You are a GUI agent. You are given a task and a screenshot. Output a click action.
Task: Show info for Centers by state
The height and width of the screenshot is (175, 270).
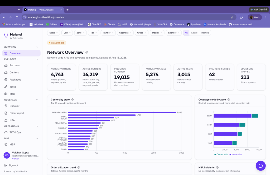coord(73,99)
